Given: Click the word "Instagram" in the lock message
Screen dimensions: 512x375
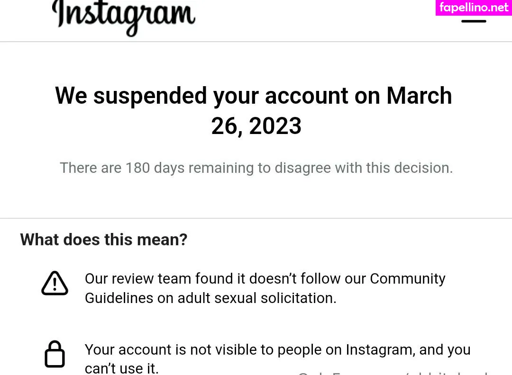Looking at the screenshot, I should pos(379,349).
